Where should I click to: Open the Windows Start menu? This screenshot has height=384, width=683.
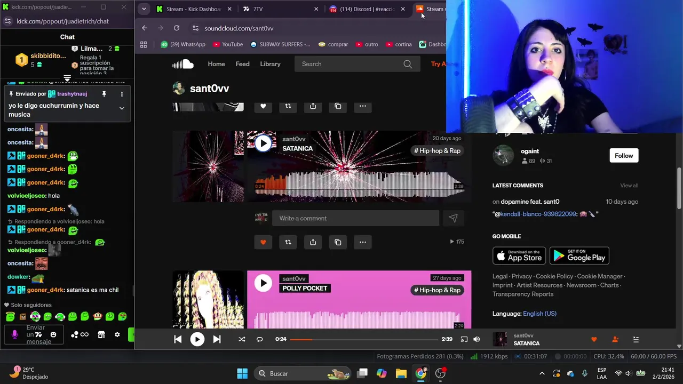coord(242,373)
